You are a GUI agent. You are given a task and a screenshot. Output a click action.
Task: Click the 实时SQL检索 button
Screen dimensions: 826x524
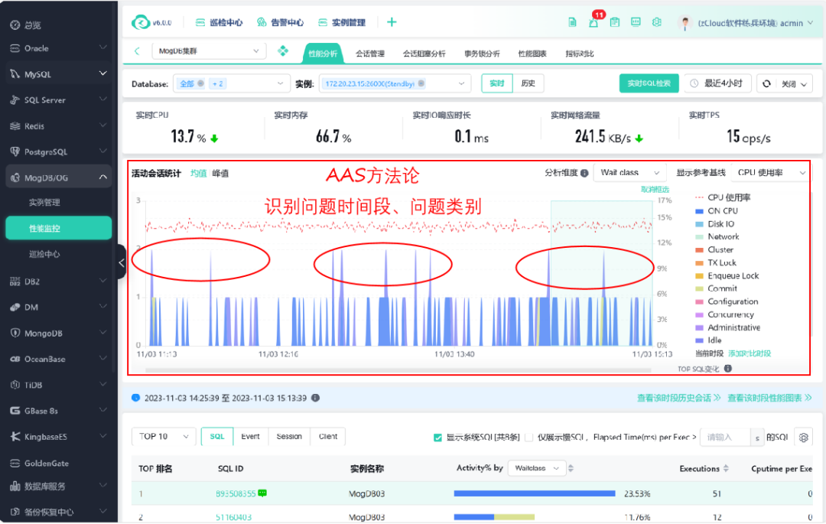click(651, 83)
